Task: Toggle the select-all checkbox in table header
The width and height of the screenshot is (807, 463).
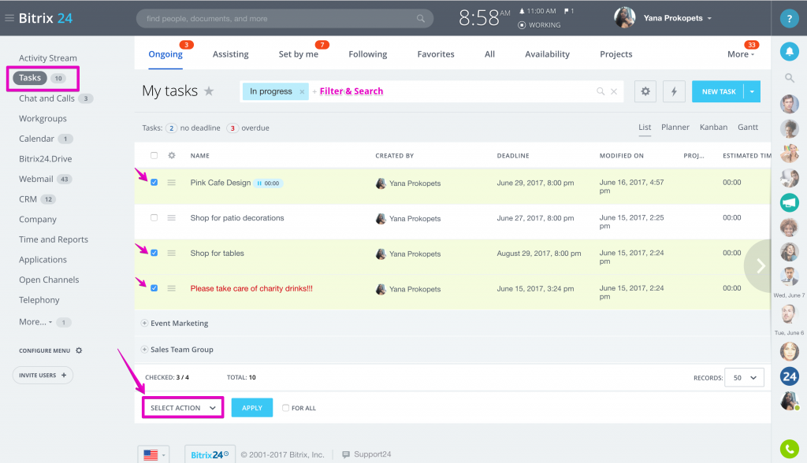Action: [154, 155]
